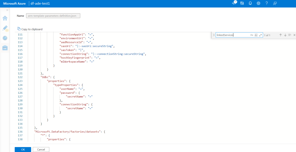Click the switch Data Factory icon
The image size is (296, 152).
click(242, 3)
